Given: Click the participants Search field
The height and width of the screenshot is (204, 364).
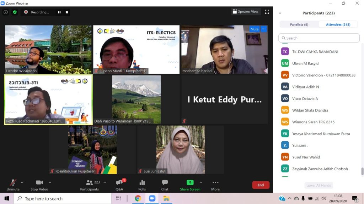Looking at the screenshot, I should pos(319,38).
